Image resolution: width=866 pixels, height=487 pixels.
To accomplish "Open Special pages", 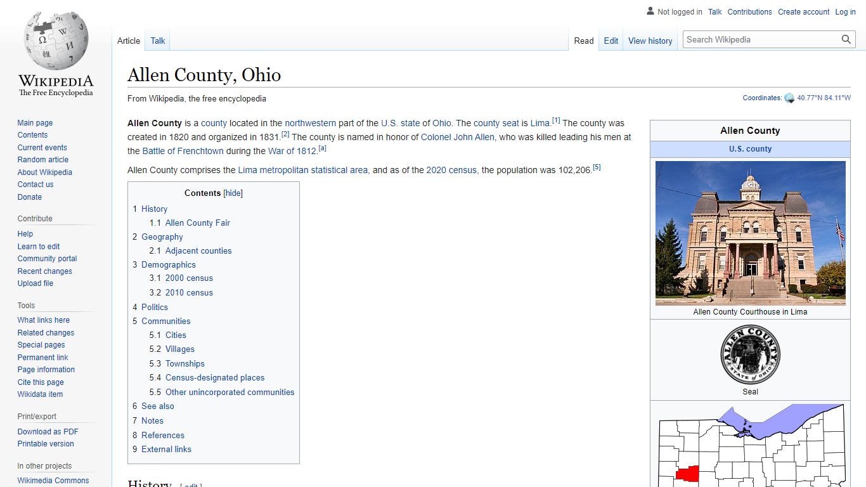I will (x=41, y=345).
